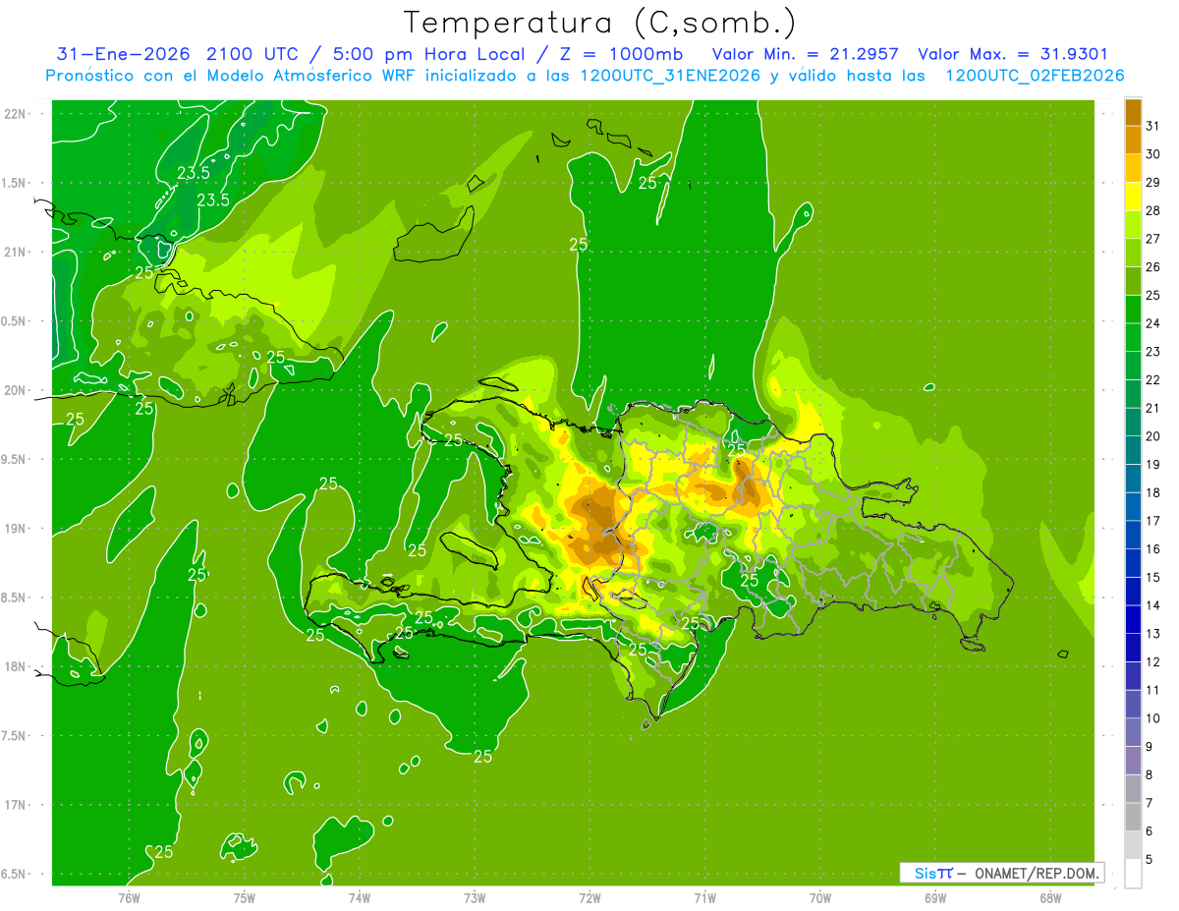Viewport: 1179px width, 911px height.
Task: Click the '18N' latitude label
Action: tap(16, 666)
